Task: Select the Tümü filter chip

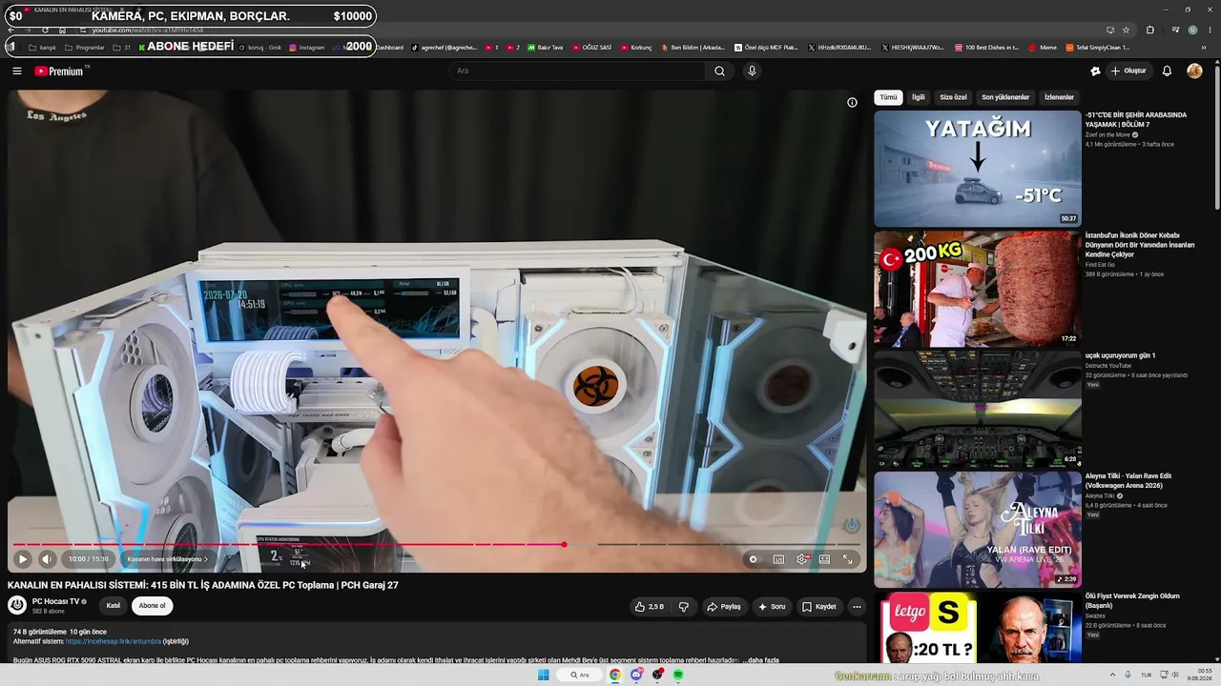Action: (888, 97)
